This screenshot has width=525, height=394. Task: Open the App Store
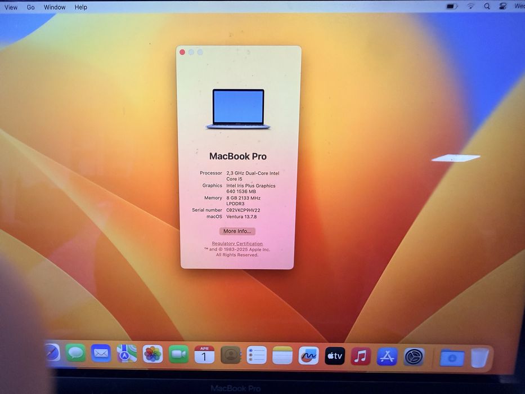point(387,357)
